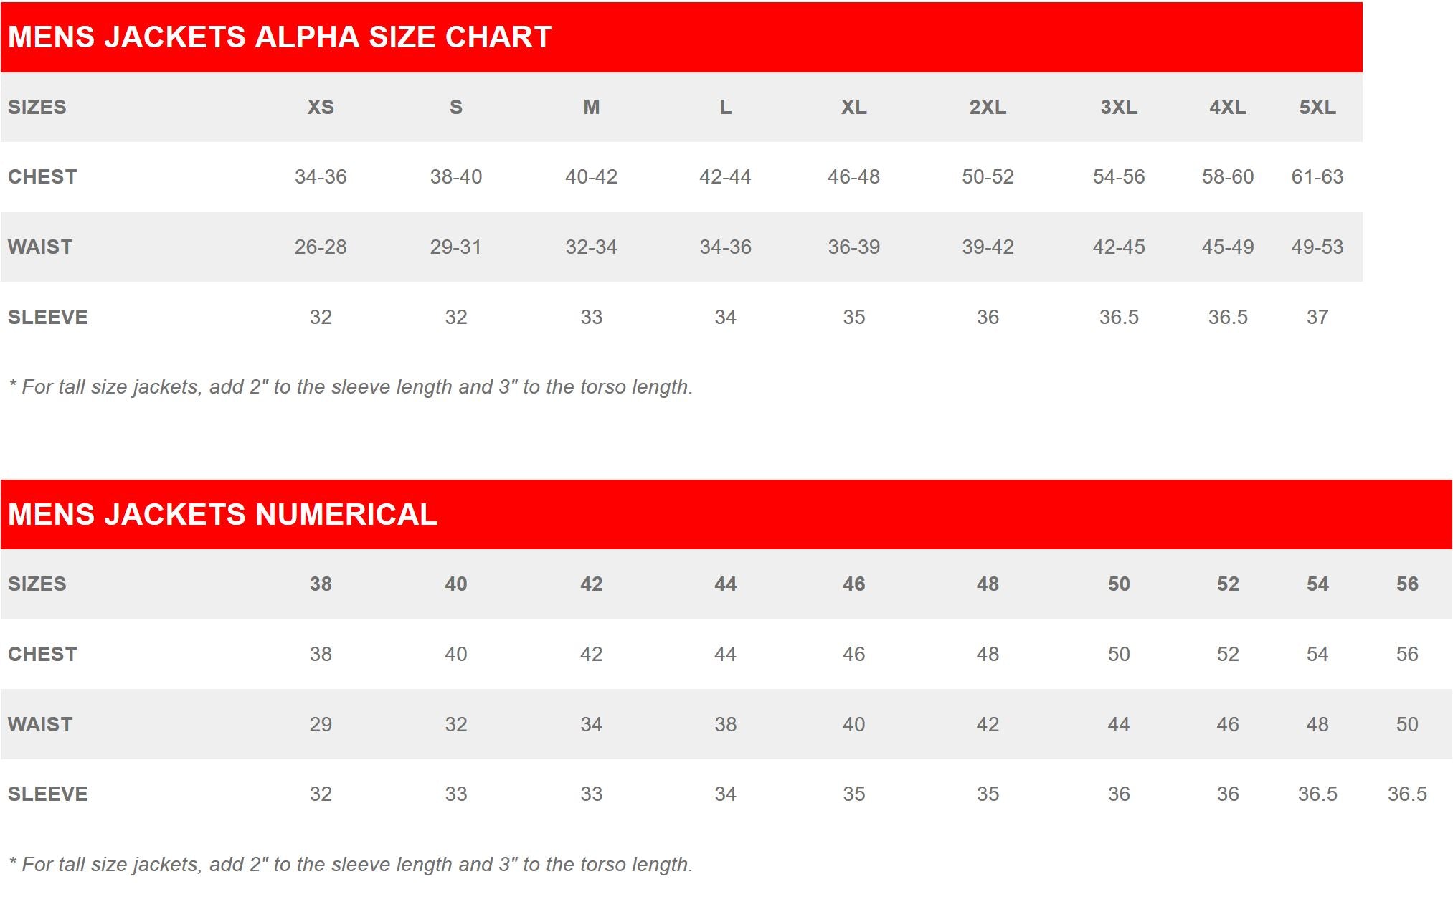The image size is (1453, 907).
Task: Click the 2XL size column header
Action: coord(988,108)
